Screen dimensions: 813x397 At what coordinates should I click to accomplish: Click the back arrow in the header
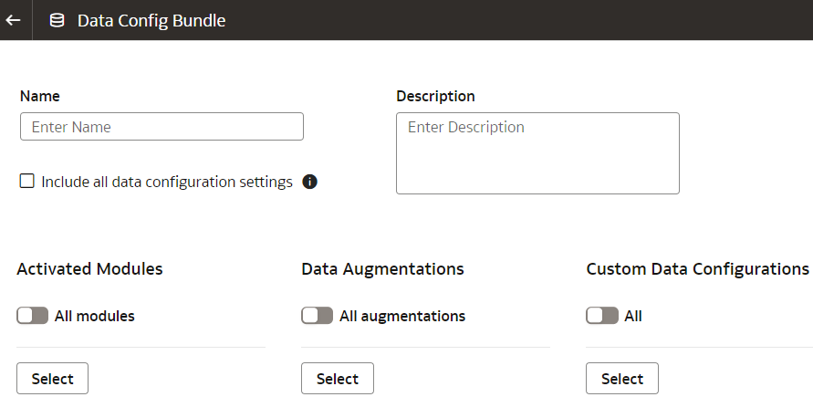[13, 20]
